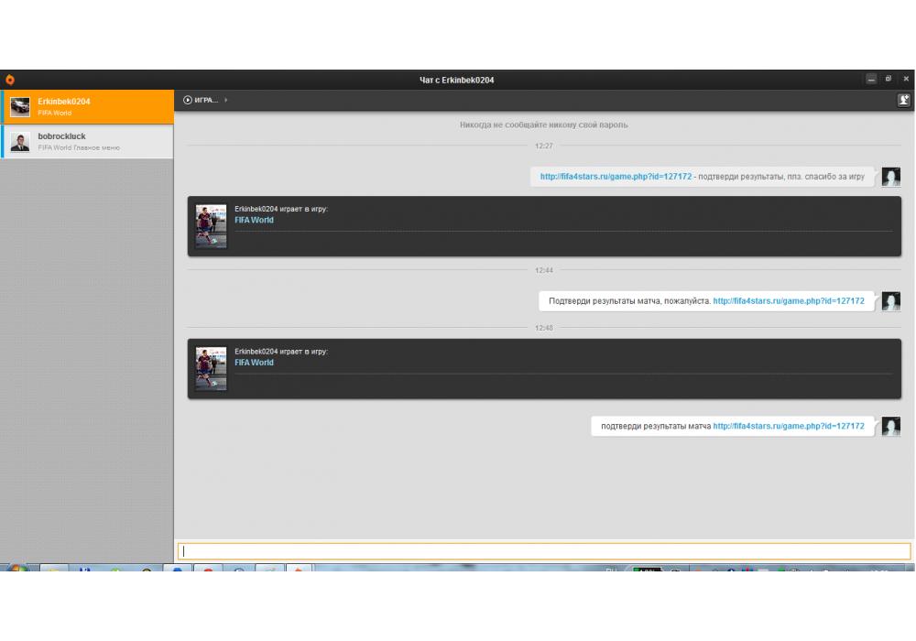Click 'FIFA World Главное меню' status under bobrockluck
This screenshot has width=916, height=641.
pyautogui.click(x=79, y=147)
